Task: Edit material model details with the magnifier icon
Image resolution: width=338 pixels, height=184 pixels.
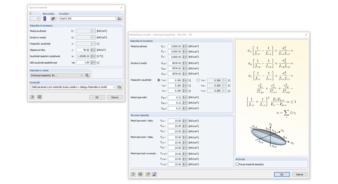Action: [x=87, y=76]
